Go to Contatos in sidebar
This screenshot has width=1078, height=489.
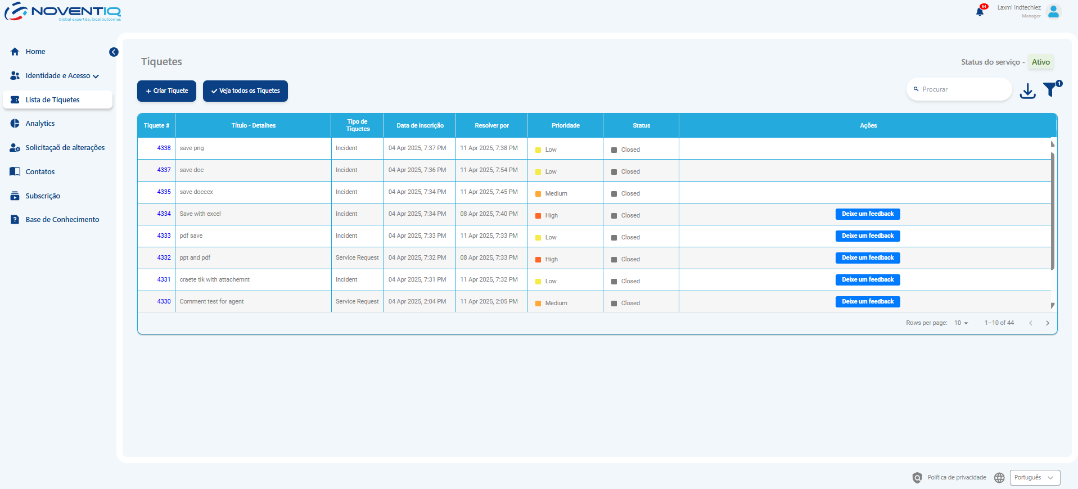pyautogui.click(x=40, y=172)
